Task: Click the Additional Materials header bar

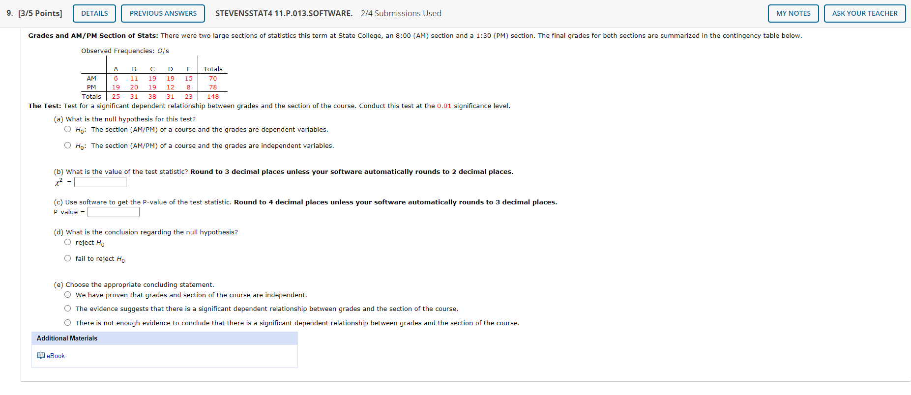Action: pyautogui.click(x=164, y=339)
